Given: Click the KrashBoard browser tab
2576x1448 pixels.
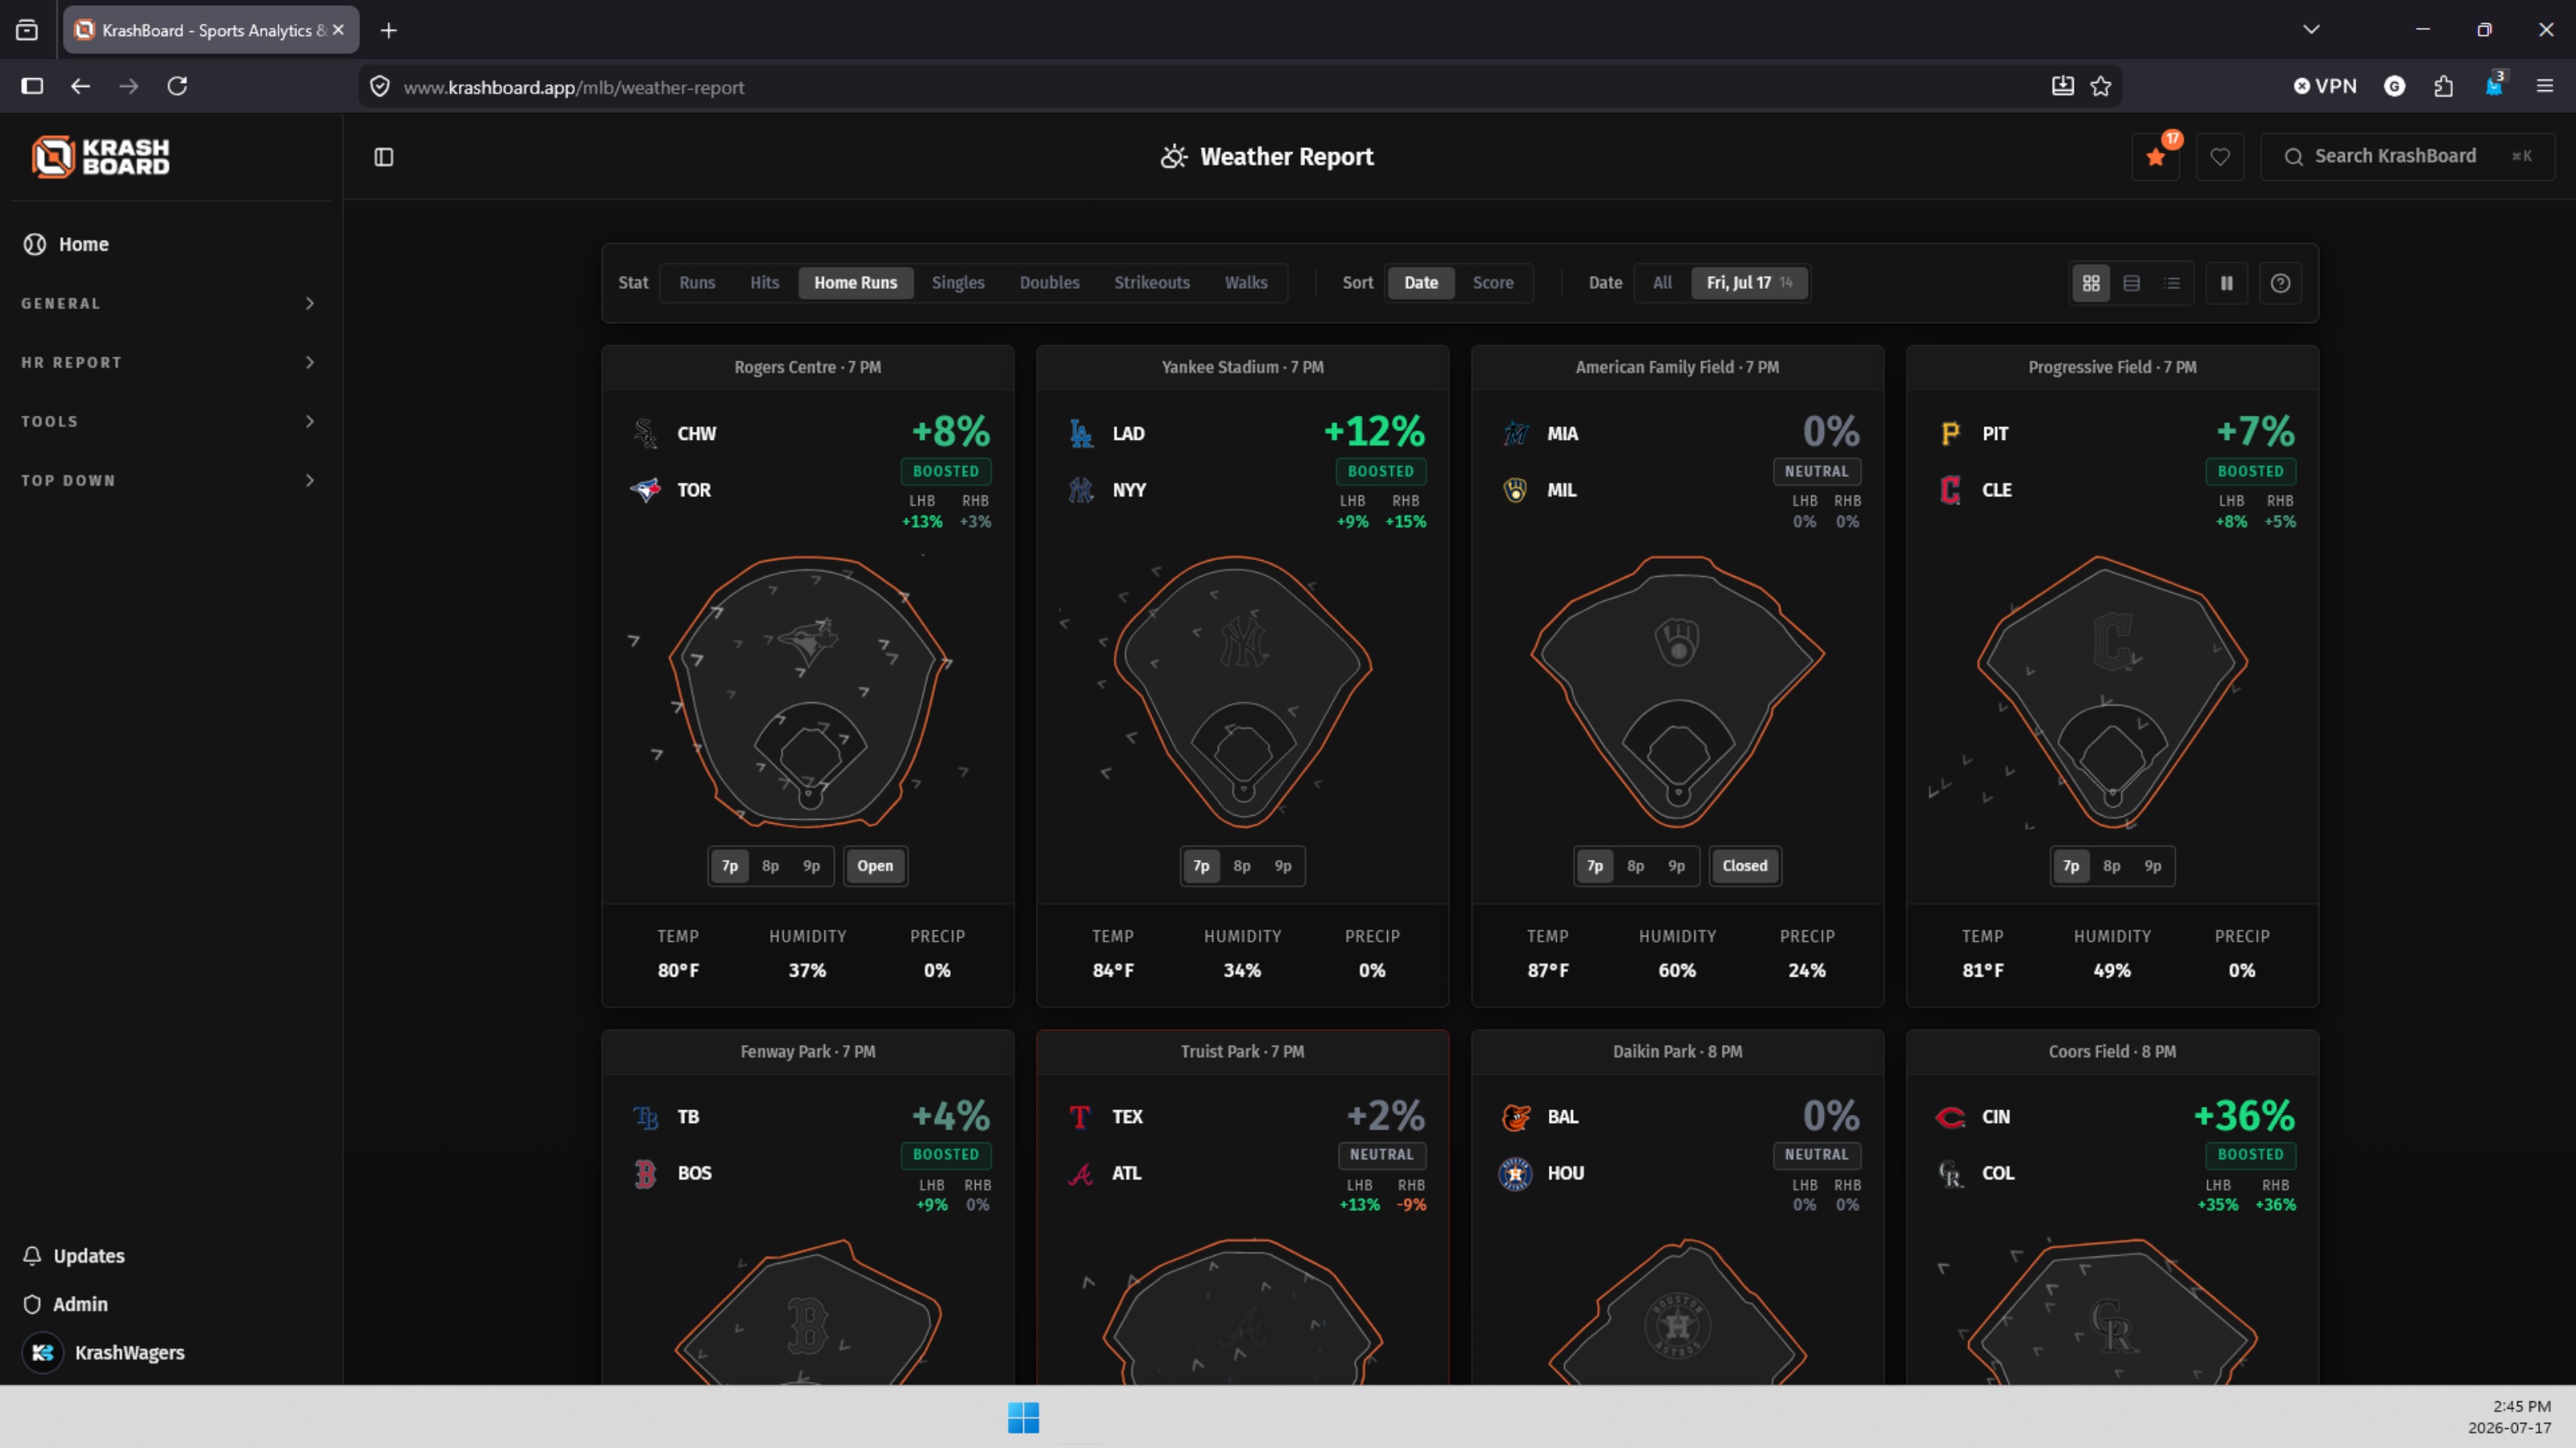Looking at the screenshot, I should tap(211, 31).
